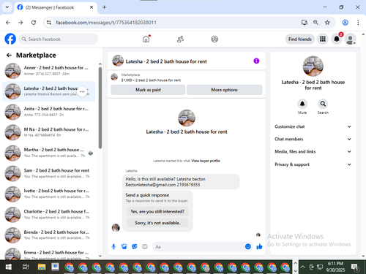Click Find friends button
Image resolution: width=366 pixels, height=274 pixels.
[300, 39]
